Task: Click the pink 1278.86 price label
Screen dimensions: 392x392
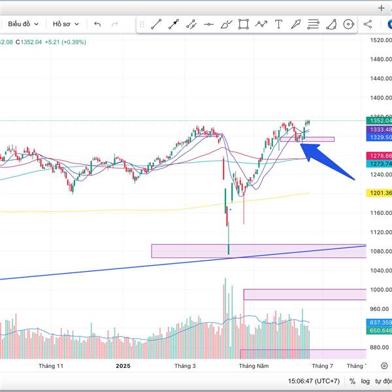Action: [379, 155]
